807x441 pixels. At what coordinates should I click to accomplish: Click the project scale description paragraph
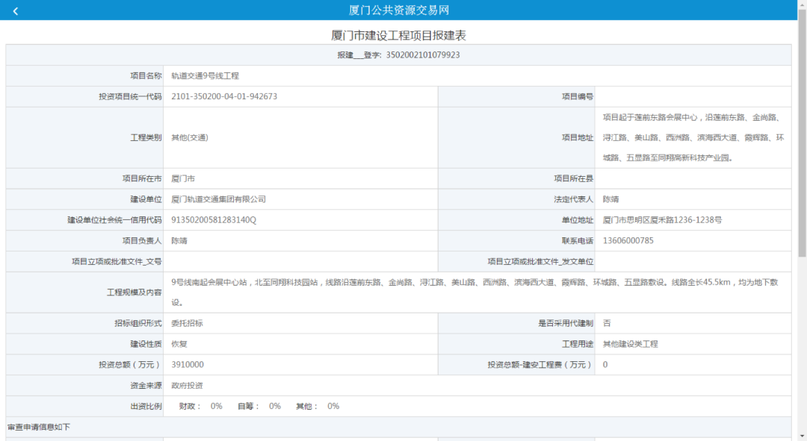[x=474, y=293]
